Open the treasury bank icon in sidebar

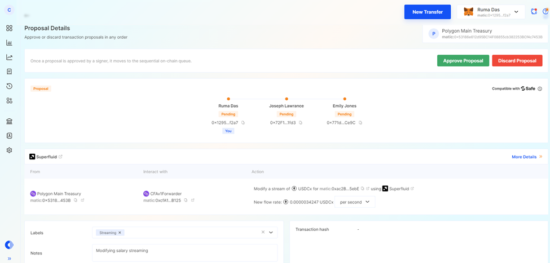coord(9,121)
